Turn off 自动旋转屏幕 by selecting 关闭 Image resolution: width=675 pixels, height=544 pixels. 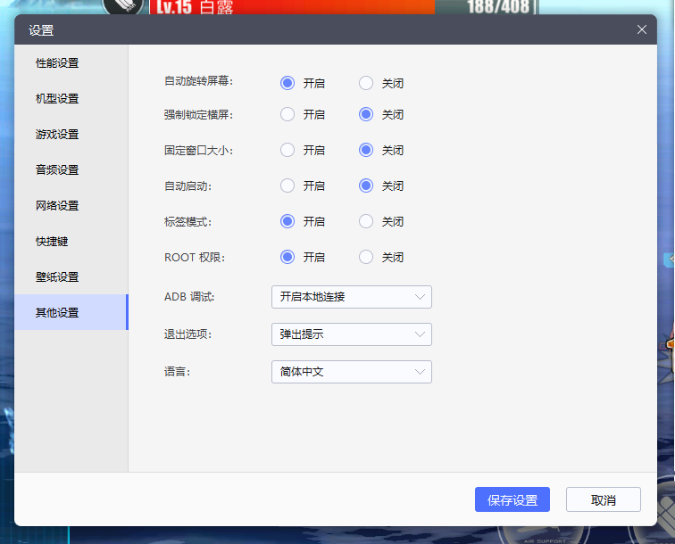tap(366, 83)
